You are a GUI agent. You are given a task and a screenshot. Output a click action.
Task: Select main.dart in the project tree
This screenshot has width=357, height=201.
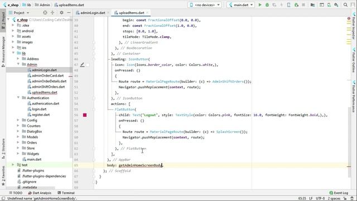pyautogui.click(x=34, y=159)
